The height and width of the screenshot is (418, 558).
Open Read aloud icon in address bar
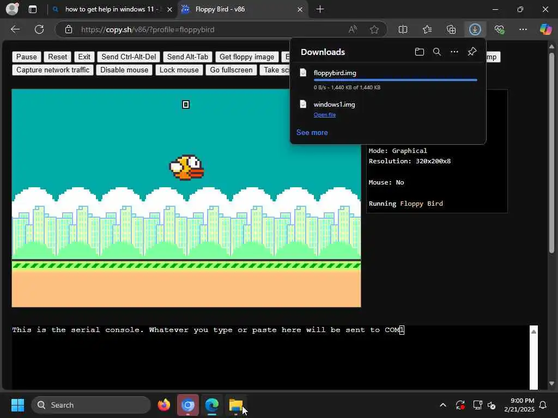353,29
